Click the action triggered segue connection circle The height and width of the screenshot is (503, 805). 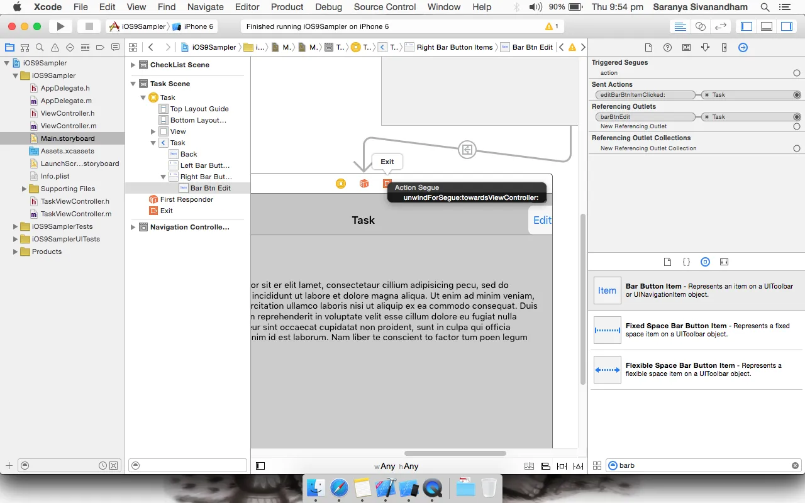click(797, 73)
